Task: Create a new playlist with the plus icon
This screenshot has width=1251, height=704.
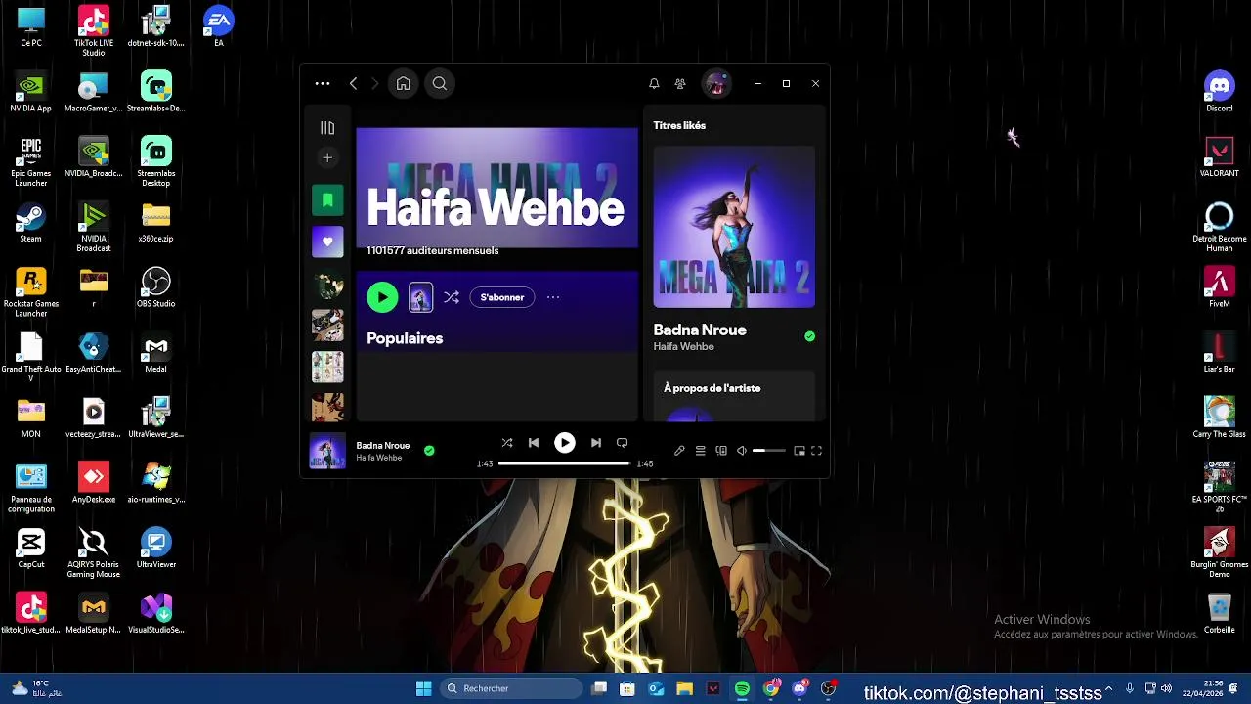Action: click(327, 157)
